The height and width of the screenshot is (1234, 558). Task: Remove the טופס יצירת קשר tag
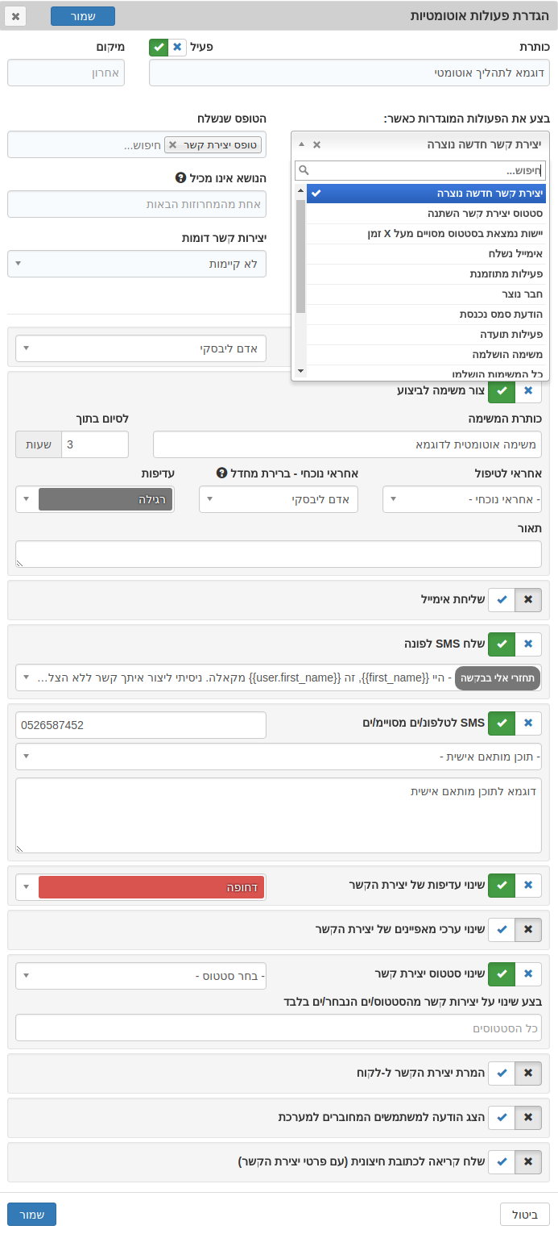(x=172, y=145)
